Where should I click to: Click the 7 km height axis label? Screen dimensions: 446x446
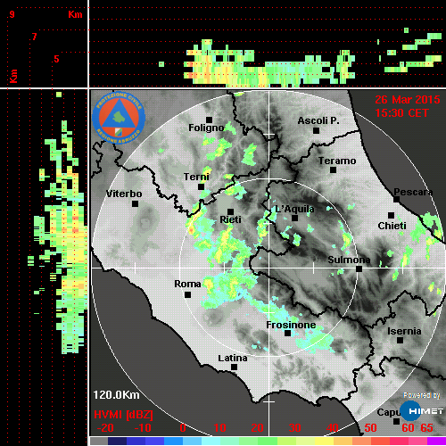[x=35, y=37]
